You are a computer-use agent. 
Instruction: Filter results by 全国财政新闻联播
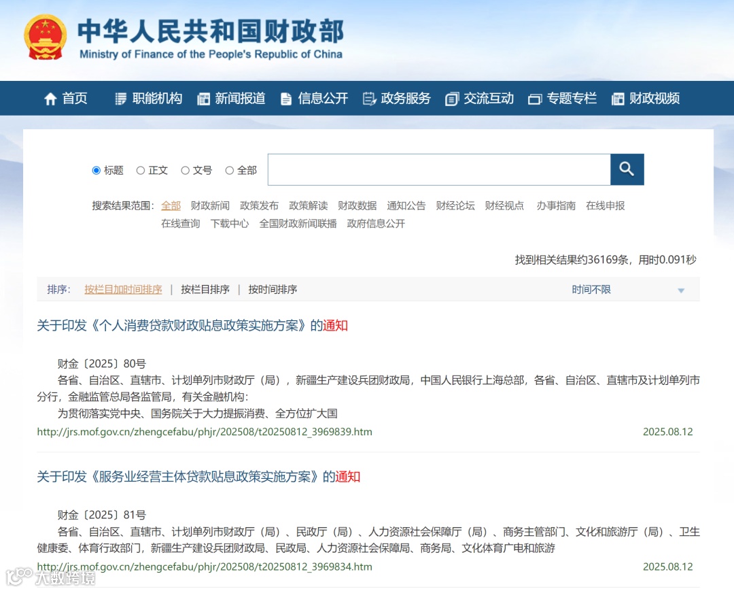point(298,223)
